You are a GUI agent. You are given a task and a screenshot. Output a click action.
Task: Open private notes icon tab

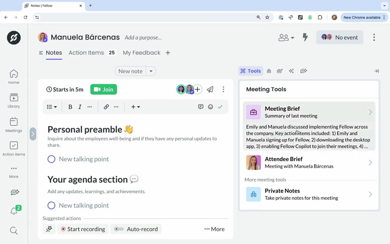(269, 71)
